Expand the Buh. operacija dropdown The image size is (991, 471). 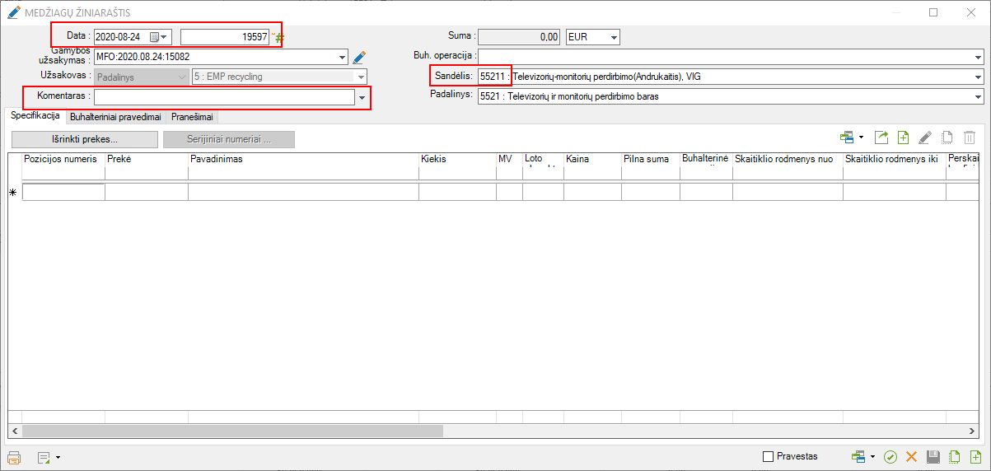tap(978, 58)
